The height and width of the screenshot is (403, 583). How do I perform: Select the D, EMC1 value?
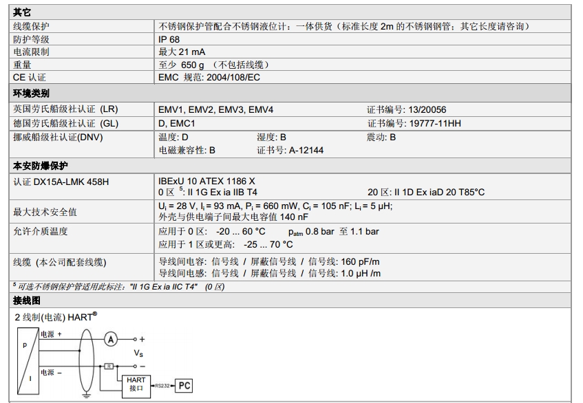point(177,123)
